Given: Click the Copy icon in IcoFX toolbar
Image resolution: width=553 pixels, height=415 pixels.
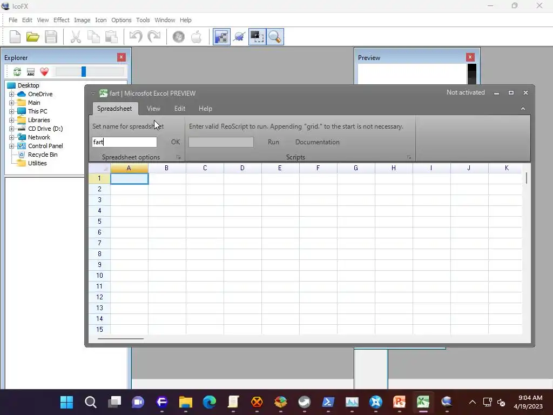Looking at the screenshot, I should (x=93, y=37).
